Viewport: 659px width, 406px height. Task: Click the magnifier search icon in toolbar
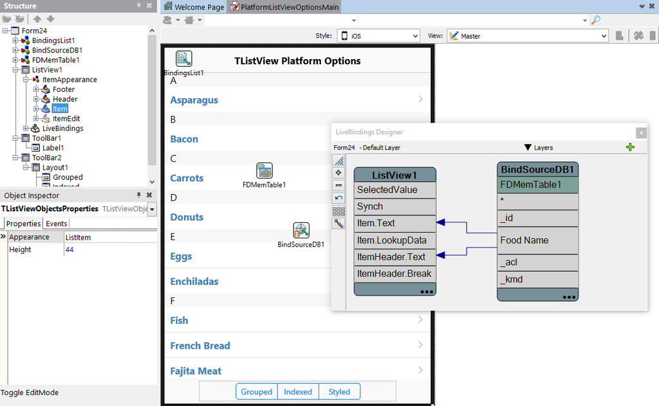[596, 21]
